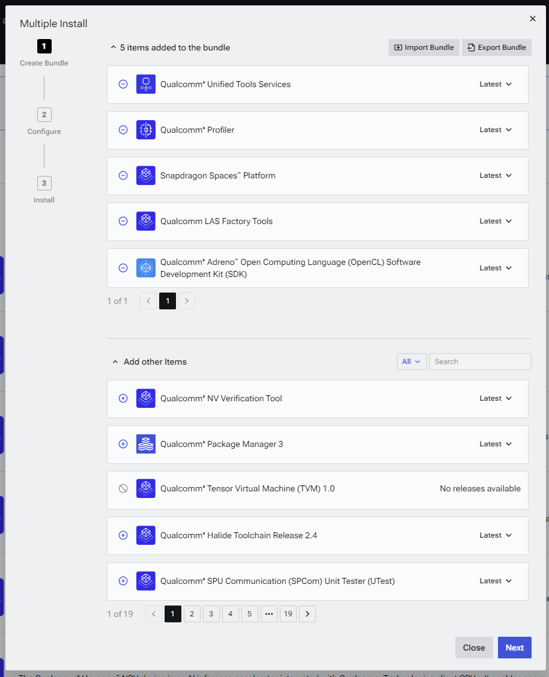This screenshot has width=549, height=677.
Task: Open version dropdown for Adreno OpenCL SDK
Action: point(496,268)
